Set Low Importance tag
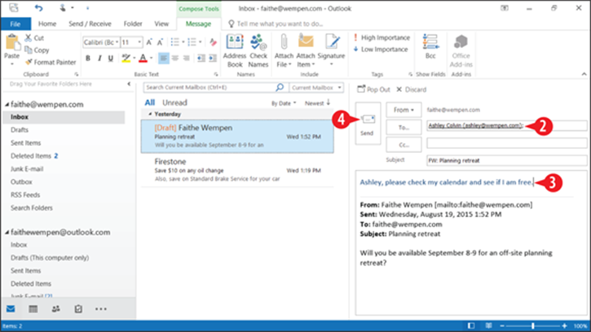Screen dimensions: 591x332 pos(381,50)
